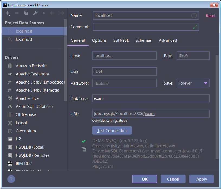
Task: Click into the Database field containing exam
Action: point(151,98)
